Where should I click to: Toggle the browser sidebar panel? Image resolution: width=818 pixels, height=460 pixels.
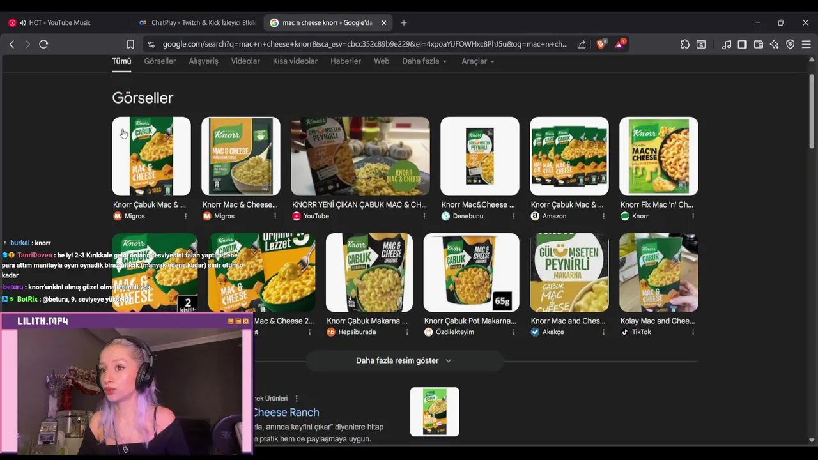742,44
